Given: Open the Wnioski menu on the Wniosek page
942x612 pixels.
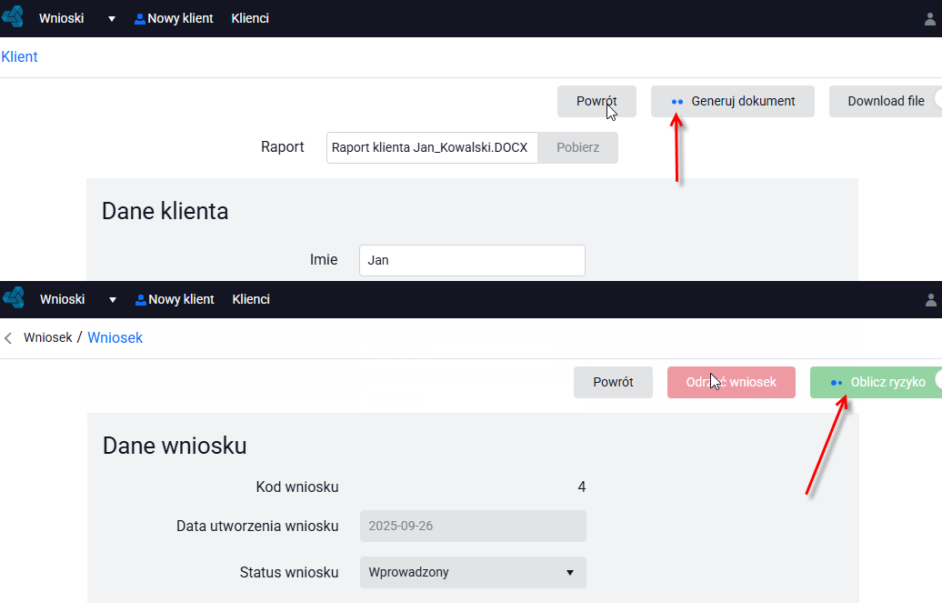Looking at the screenshot, I should (62, 300).
